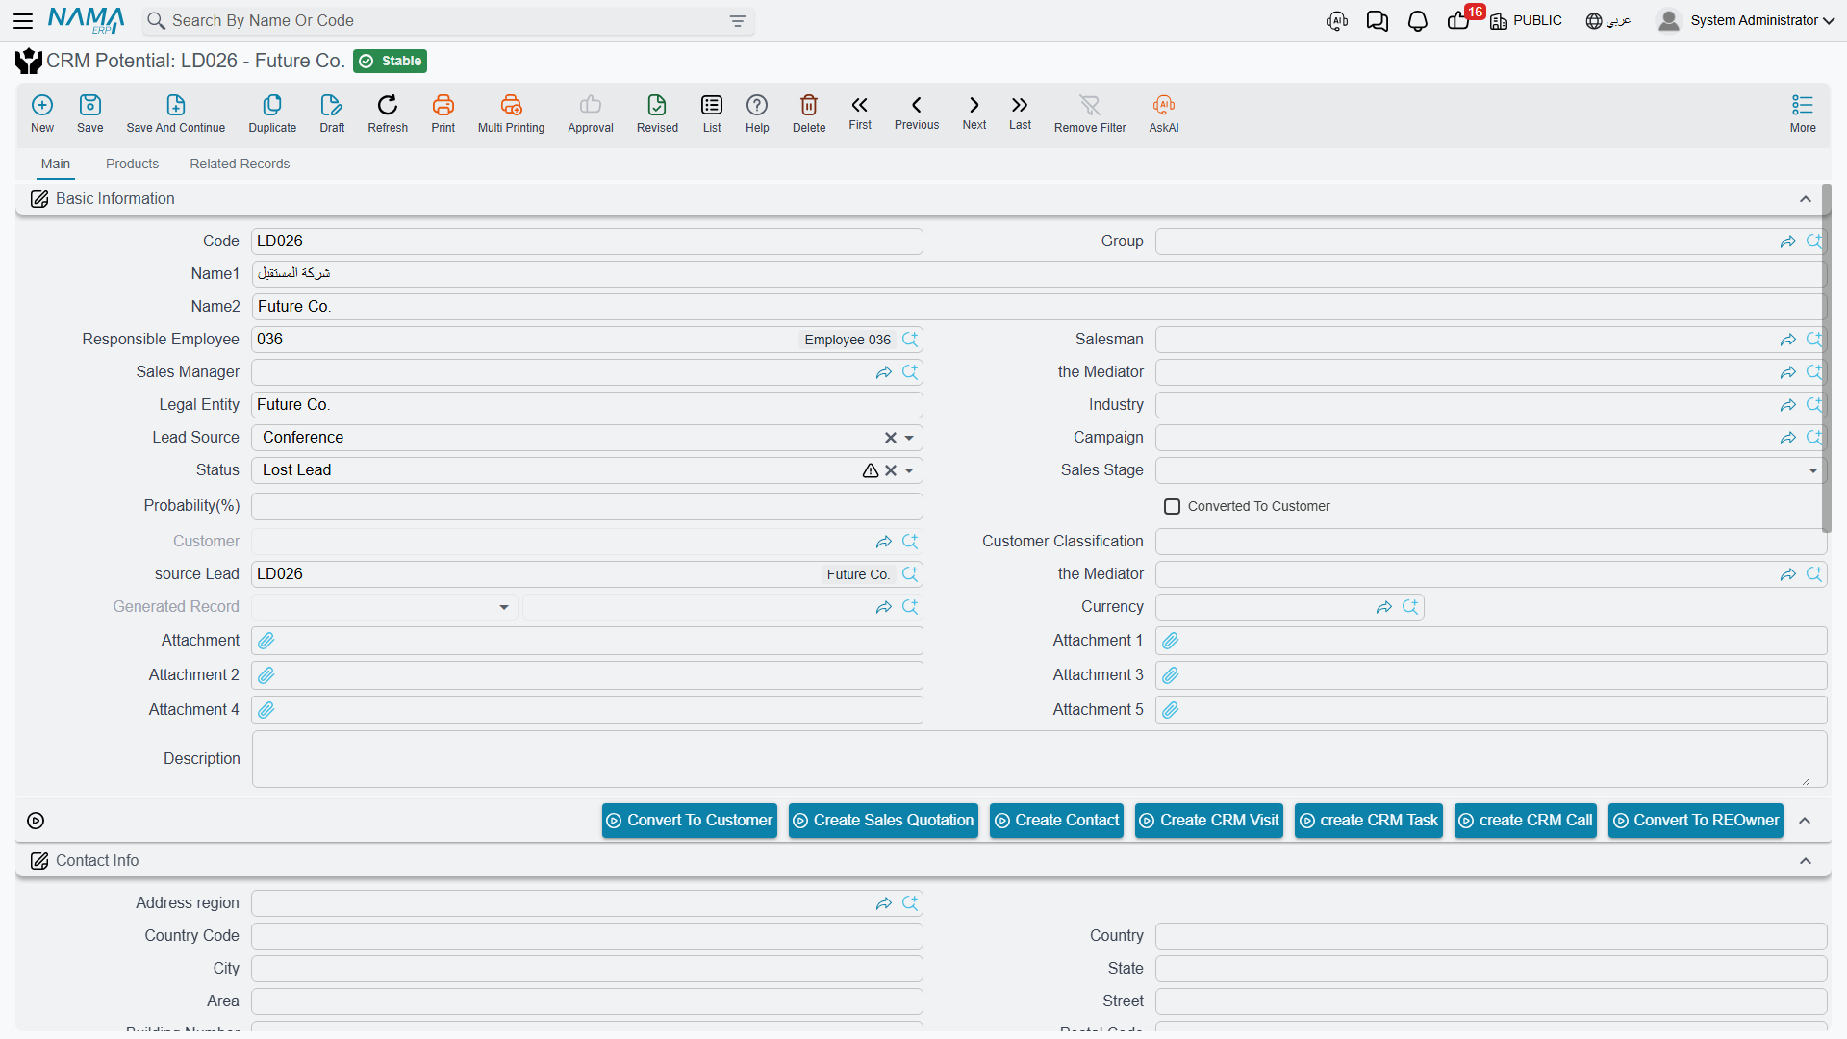Screen dimensions: 1847x1039
Task: Click create CRM Call button
Action: click(x=1526, y=821)
